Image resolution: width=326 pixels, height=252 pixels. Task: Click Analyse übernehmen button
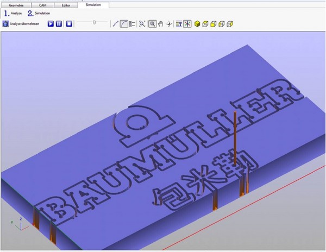click(21, 24)
